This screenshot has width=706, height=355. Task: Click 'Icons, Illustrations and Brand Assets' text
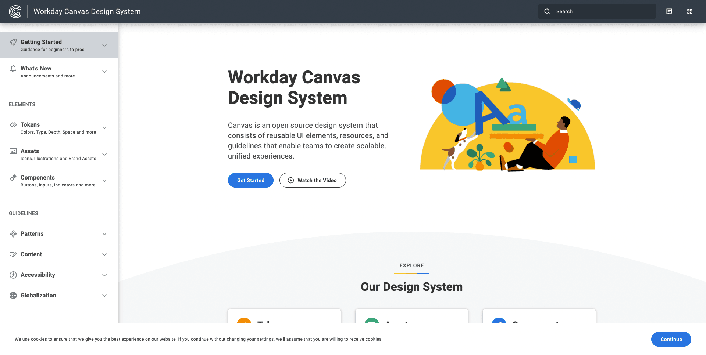click(58, 159)
